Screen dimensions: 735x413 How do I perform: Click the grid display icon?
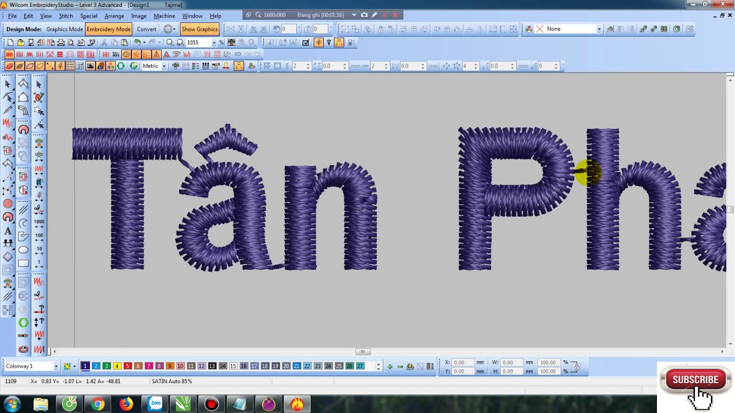click(70, 67)
